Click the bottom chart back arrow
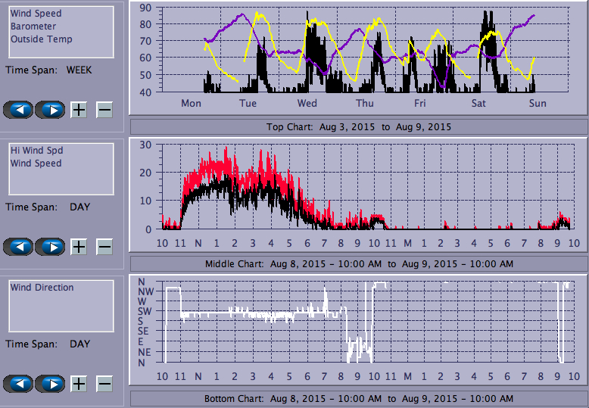589x408 pixels. 19,384
